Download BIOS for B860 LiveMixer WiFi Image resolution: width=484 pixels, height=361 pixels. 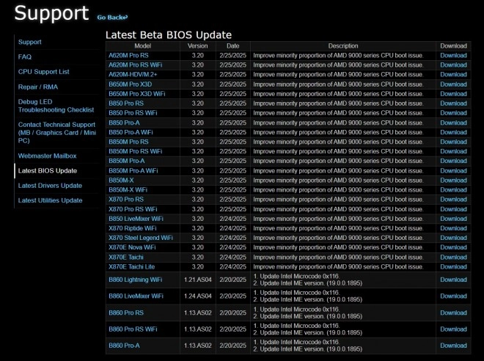(453, 296)
